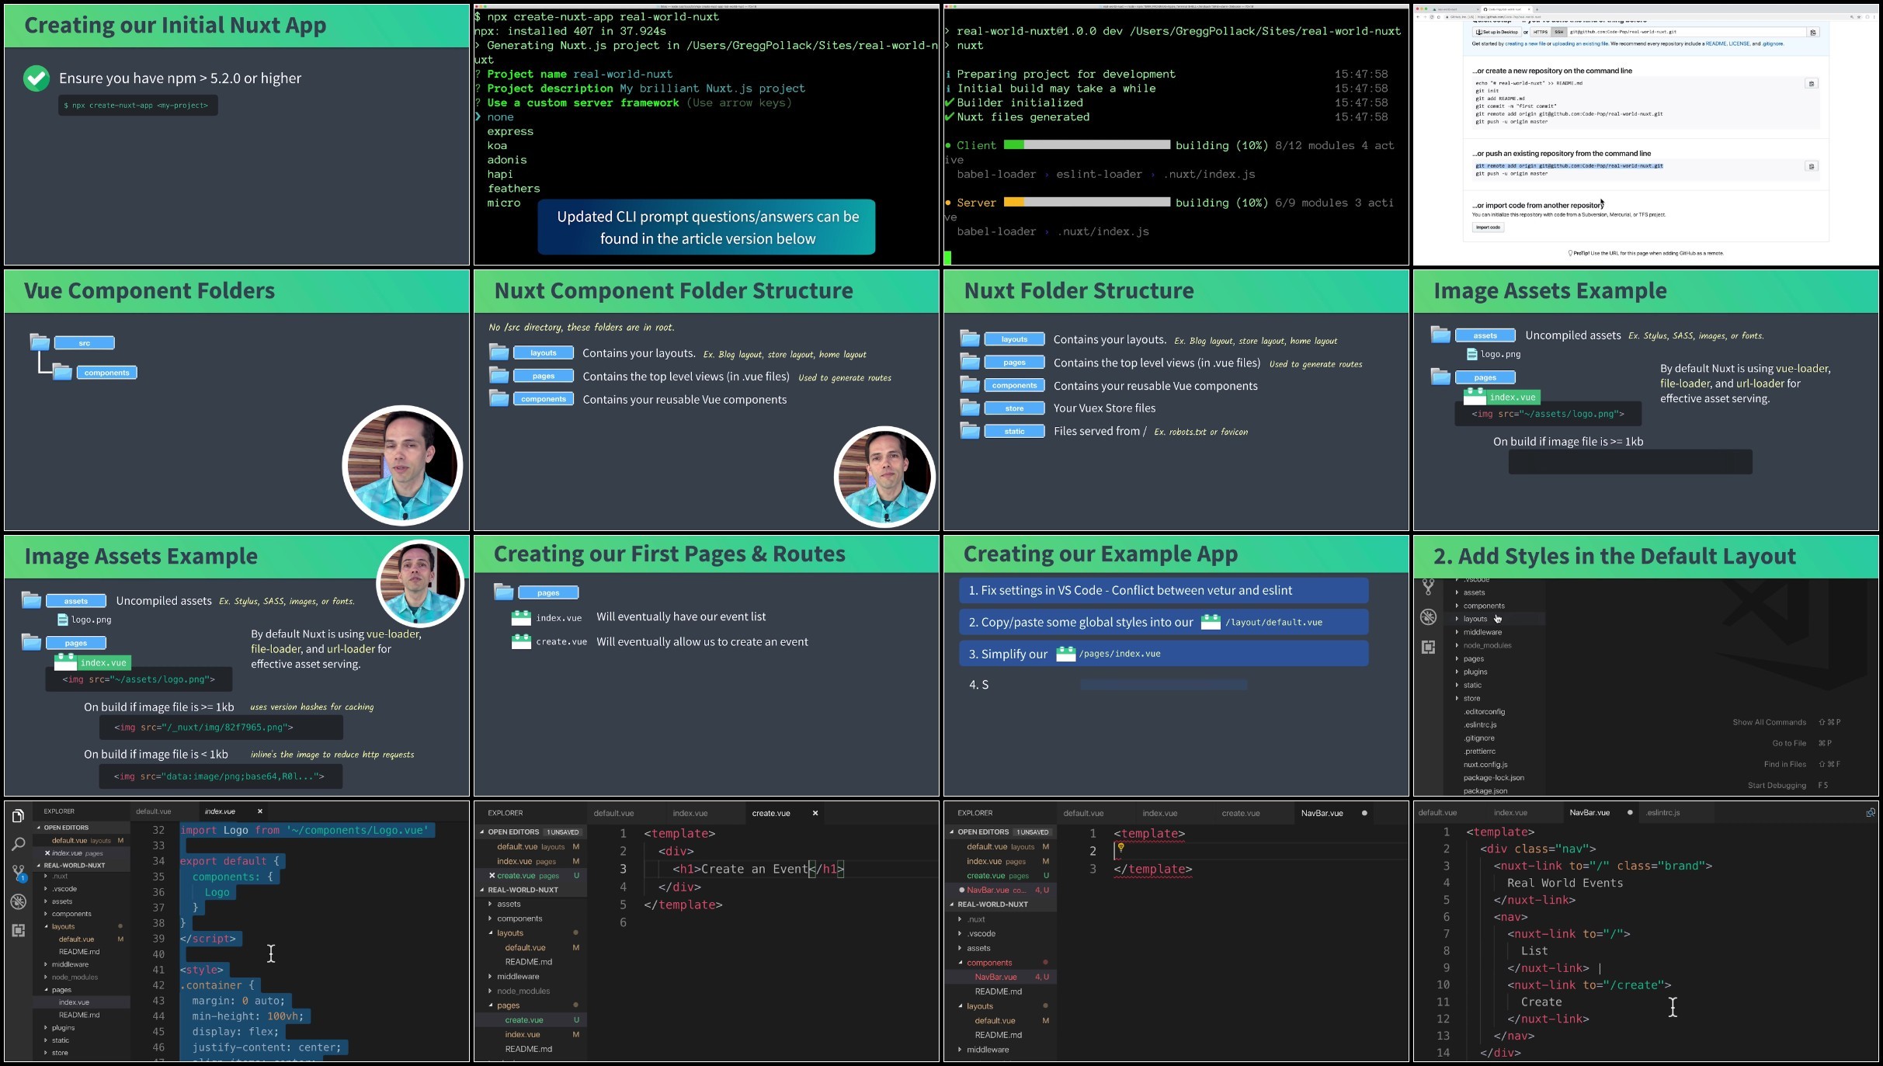The height and width of the screenshot is (1066, 1883).
Task: Click the Import code button on GitHub
Action: [1488, 227]
